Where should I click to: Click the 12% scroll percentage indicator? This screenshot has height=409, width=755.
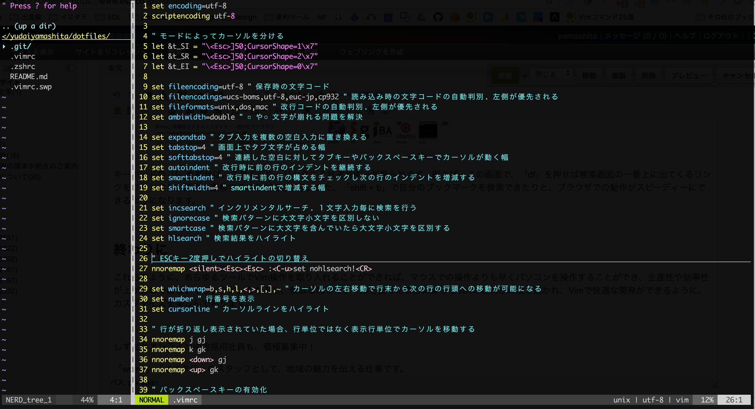(707, 400)
